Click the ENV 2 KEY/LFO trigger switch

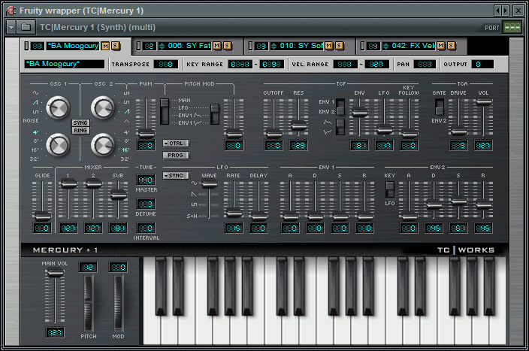point(390,193)
